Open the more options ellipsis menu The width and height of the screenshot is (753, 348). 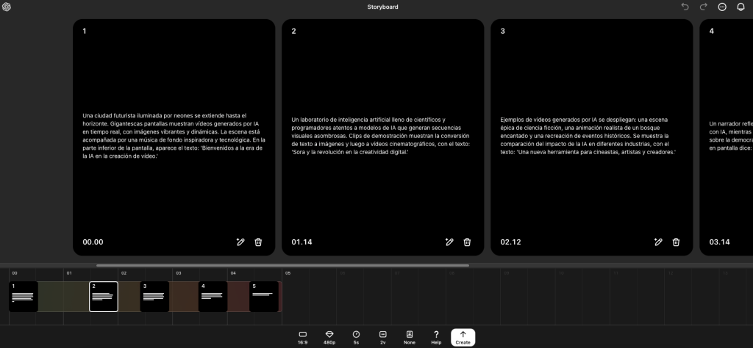point(722,7)
